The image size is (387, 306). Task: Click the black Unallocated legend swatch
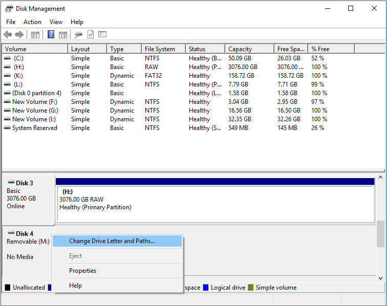click(x=8, y=288)
